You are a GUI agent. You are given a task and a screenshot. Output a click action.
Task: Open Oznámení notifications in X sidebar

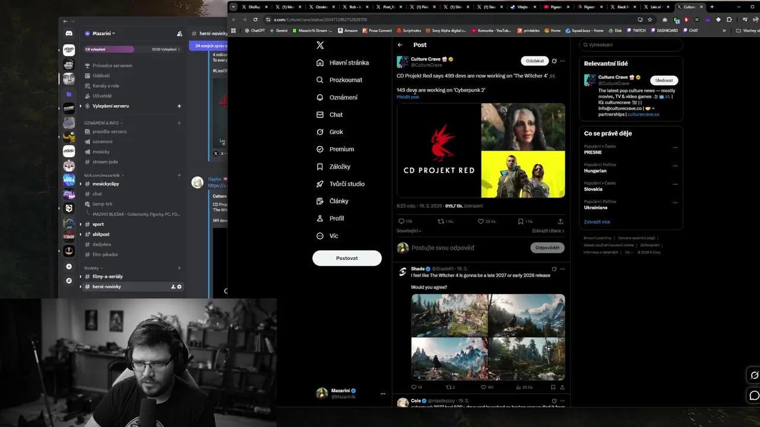point(337,97)
